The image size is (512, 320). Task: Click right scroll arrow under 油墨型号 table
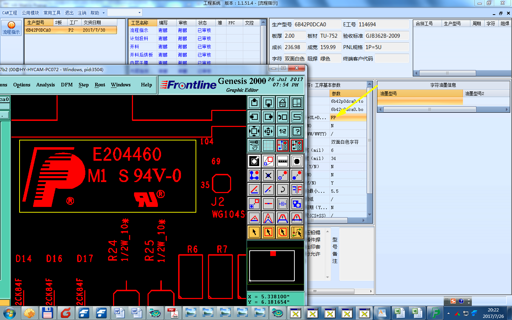tap(507, 110)
